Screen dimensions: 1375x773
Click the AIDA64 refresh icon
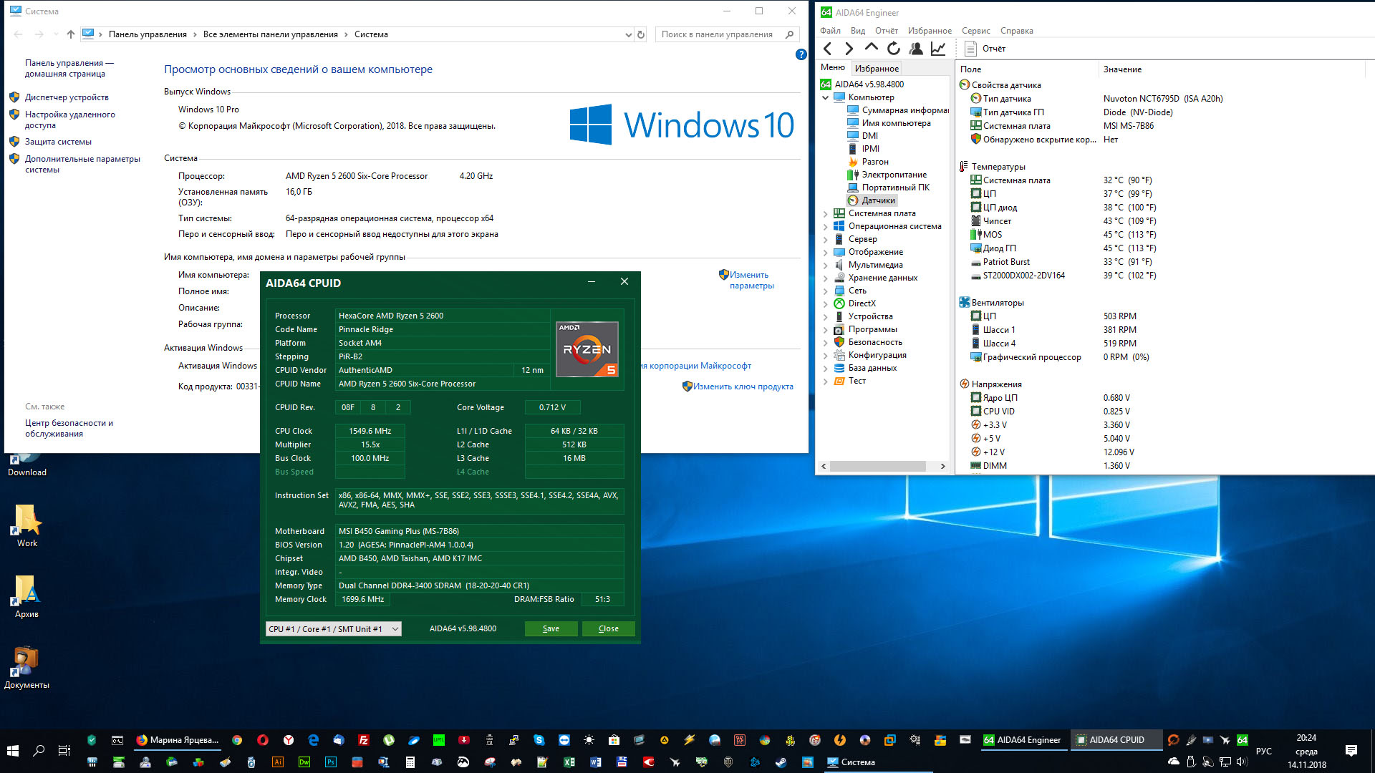[893, 49]
